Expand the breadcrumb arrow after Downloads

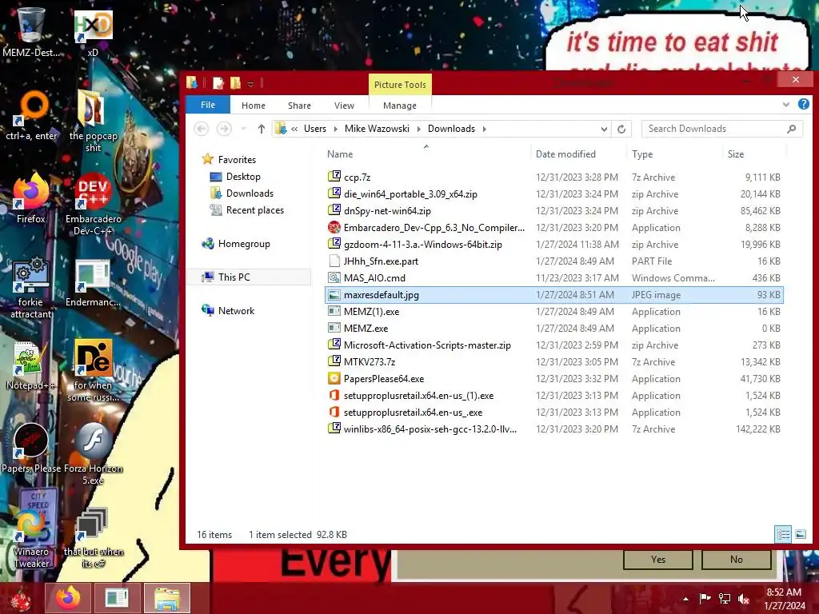pyautogui.click(x=484, y=129)
